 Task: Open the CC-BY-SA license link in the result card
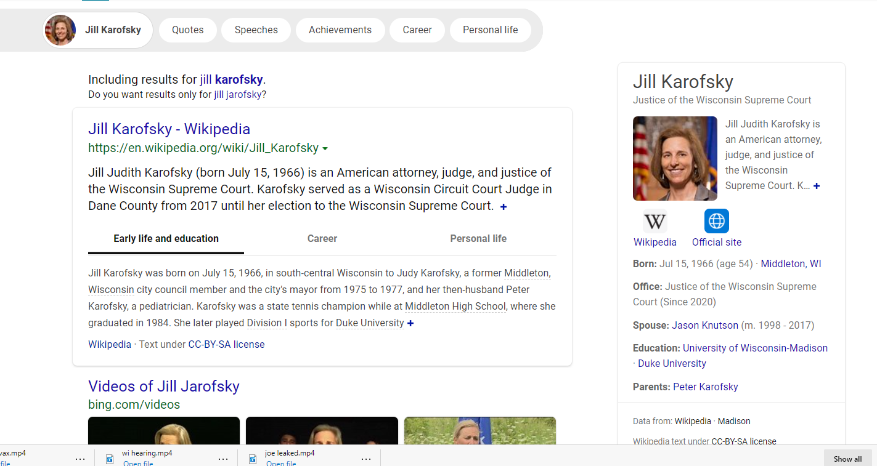click(x=226, y=345)
